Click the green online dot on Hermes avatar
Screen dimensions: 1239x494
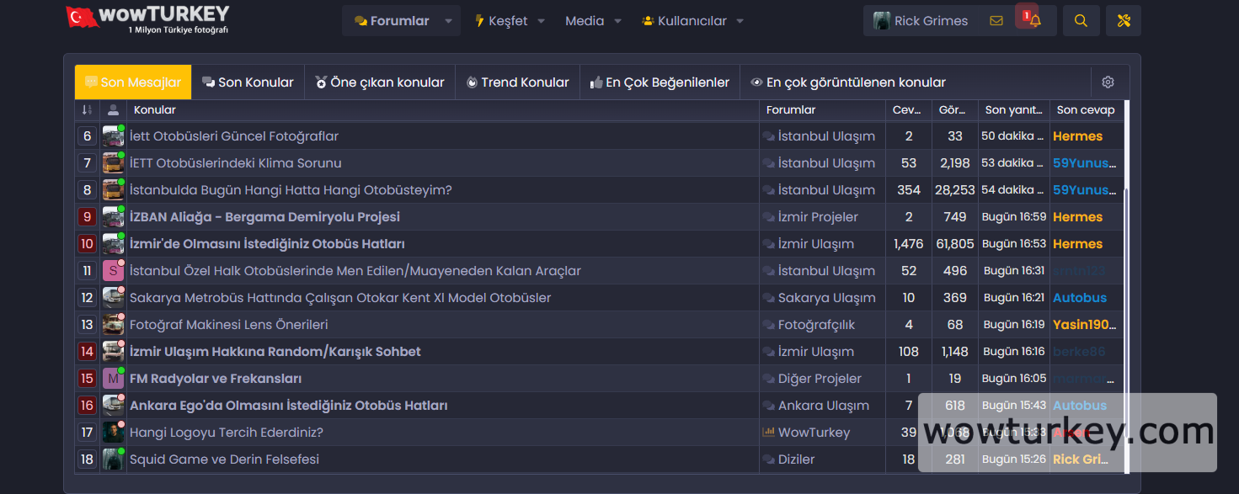tap(122, 128)
